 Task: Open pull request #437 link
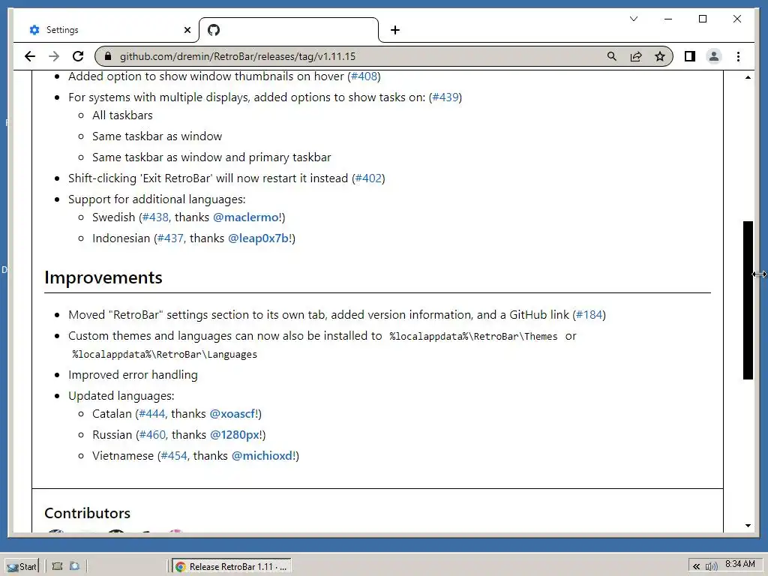click(170, 238)
